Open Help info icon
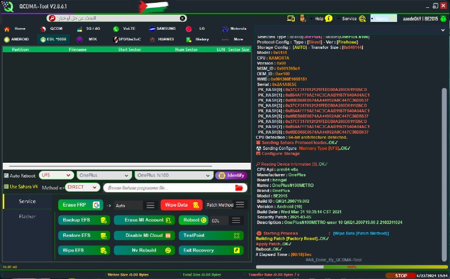The height and width of the screenshot is (279, 450). click(328, 19)
